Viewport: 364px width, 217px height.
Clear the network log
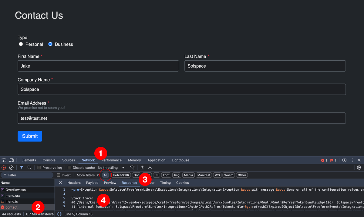pos(11,168)
